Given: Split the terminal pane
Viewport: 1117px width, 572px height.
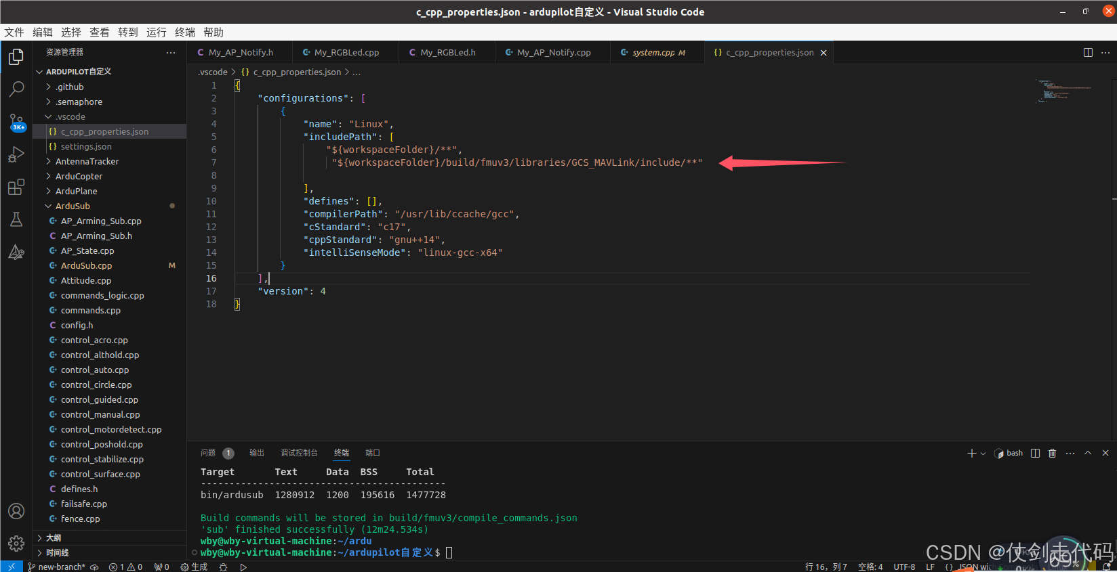Looking at the screenshot, I should click(x=1035, y=453).
